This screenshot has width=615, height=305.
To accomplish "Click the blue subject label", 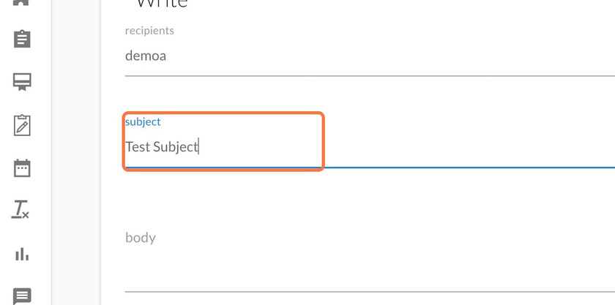I will (x=143, y=122).
